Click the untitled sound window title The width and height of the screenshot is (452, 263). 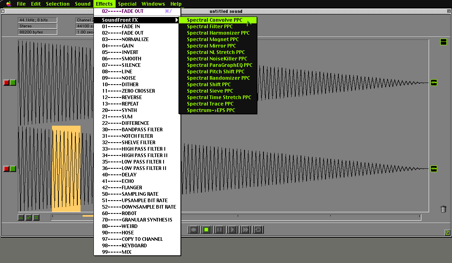click(226, 11)
